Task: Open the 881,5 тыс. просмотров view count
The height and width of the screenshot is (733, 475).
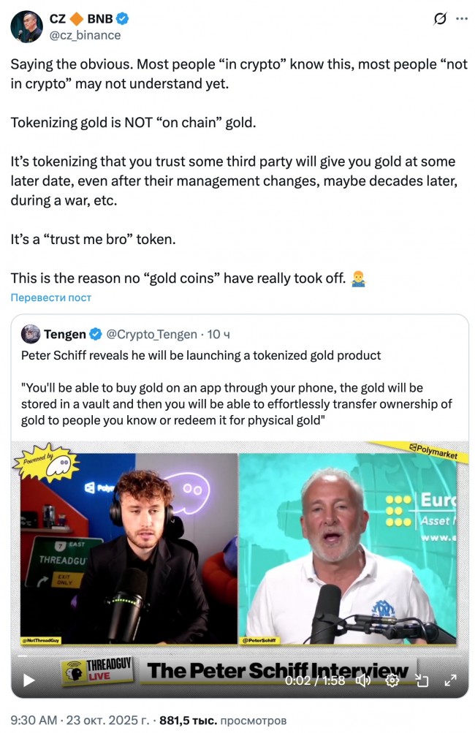Action: [223, 721]
